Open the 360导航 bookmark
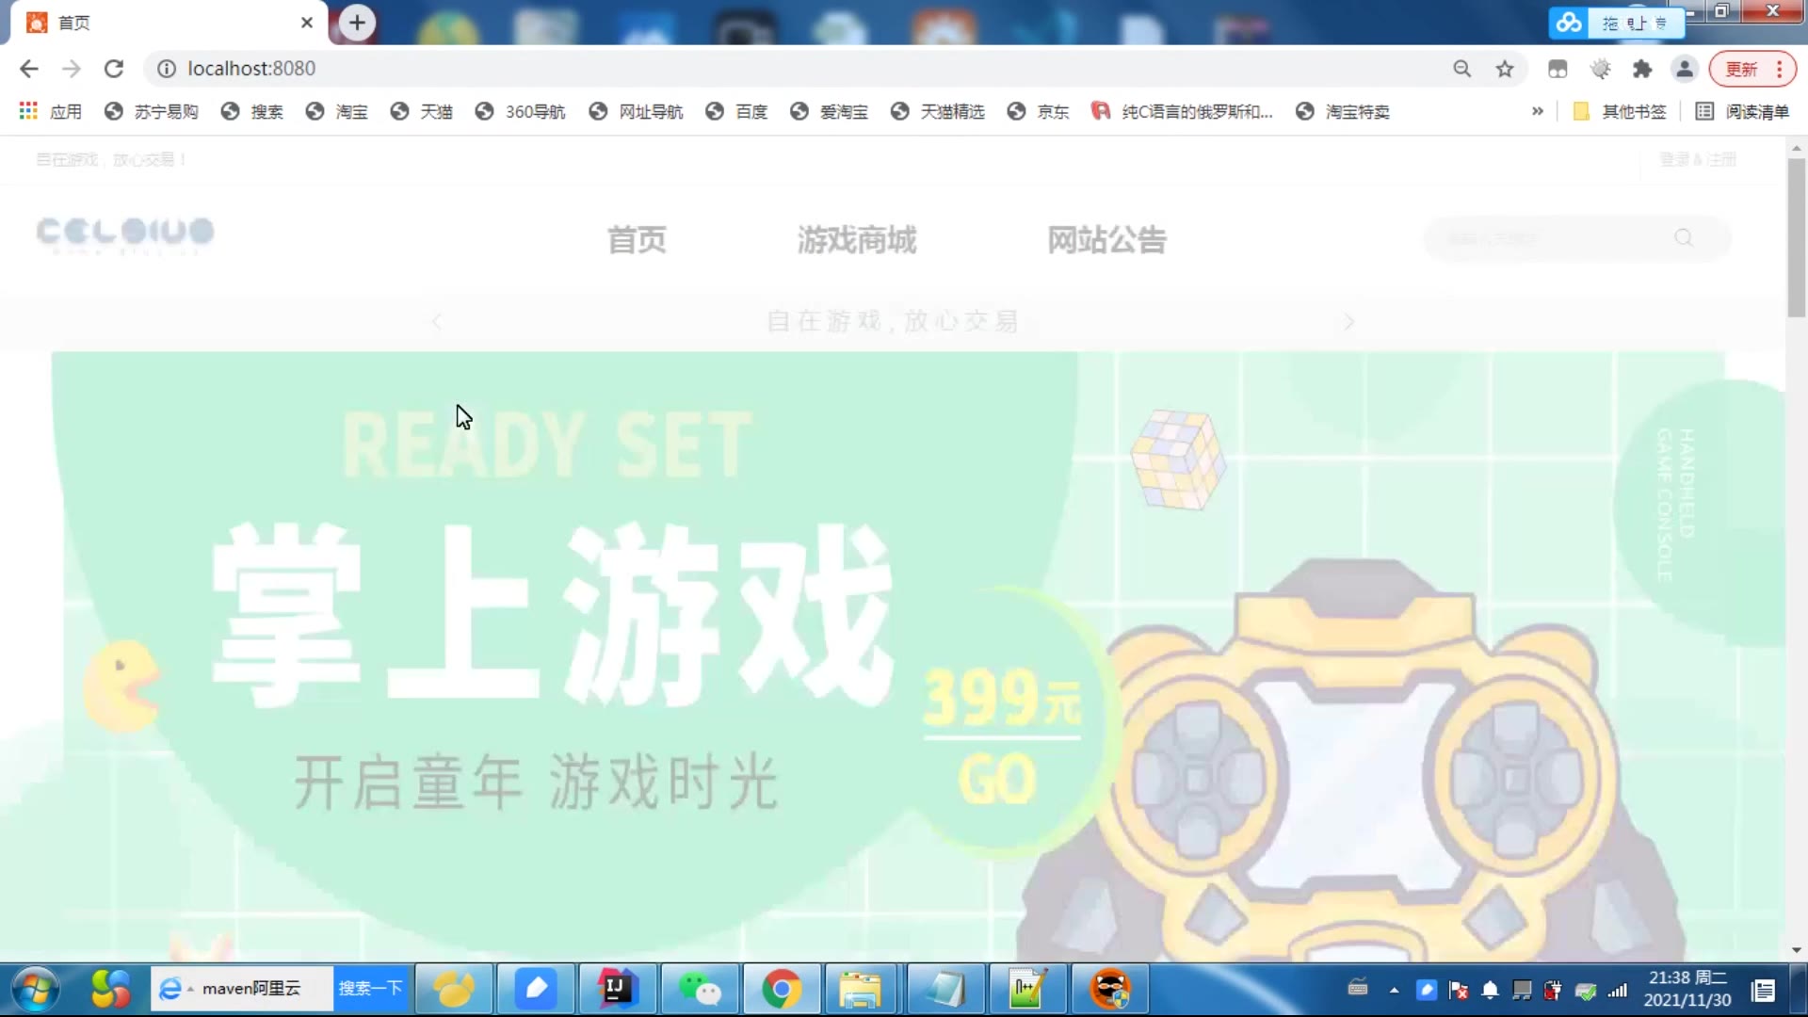Viewport: 1808px width, 1017px height. 521,111
